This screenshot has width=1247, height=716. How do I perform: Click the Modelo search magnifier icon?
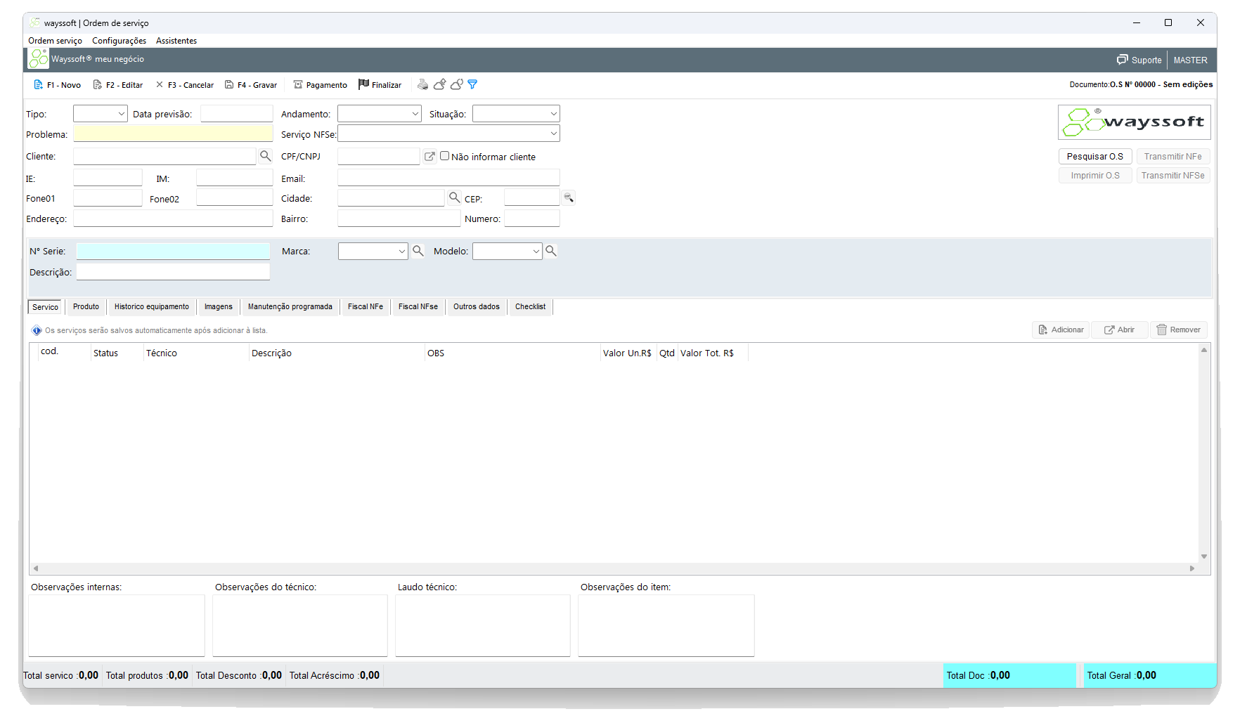pyautogui.click(x=551, y=251)
